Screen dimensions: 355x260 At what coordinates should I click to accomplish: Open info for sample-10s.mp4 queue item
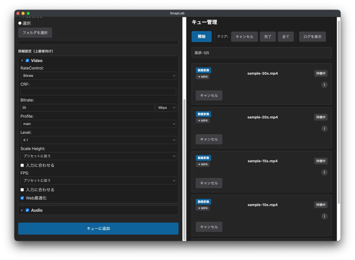[324, 216]
